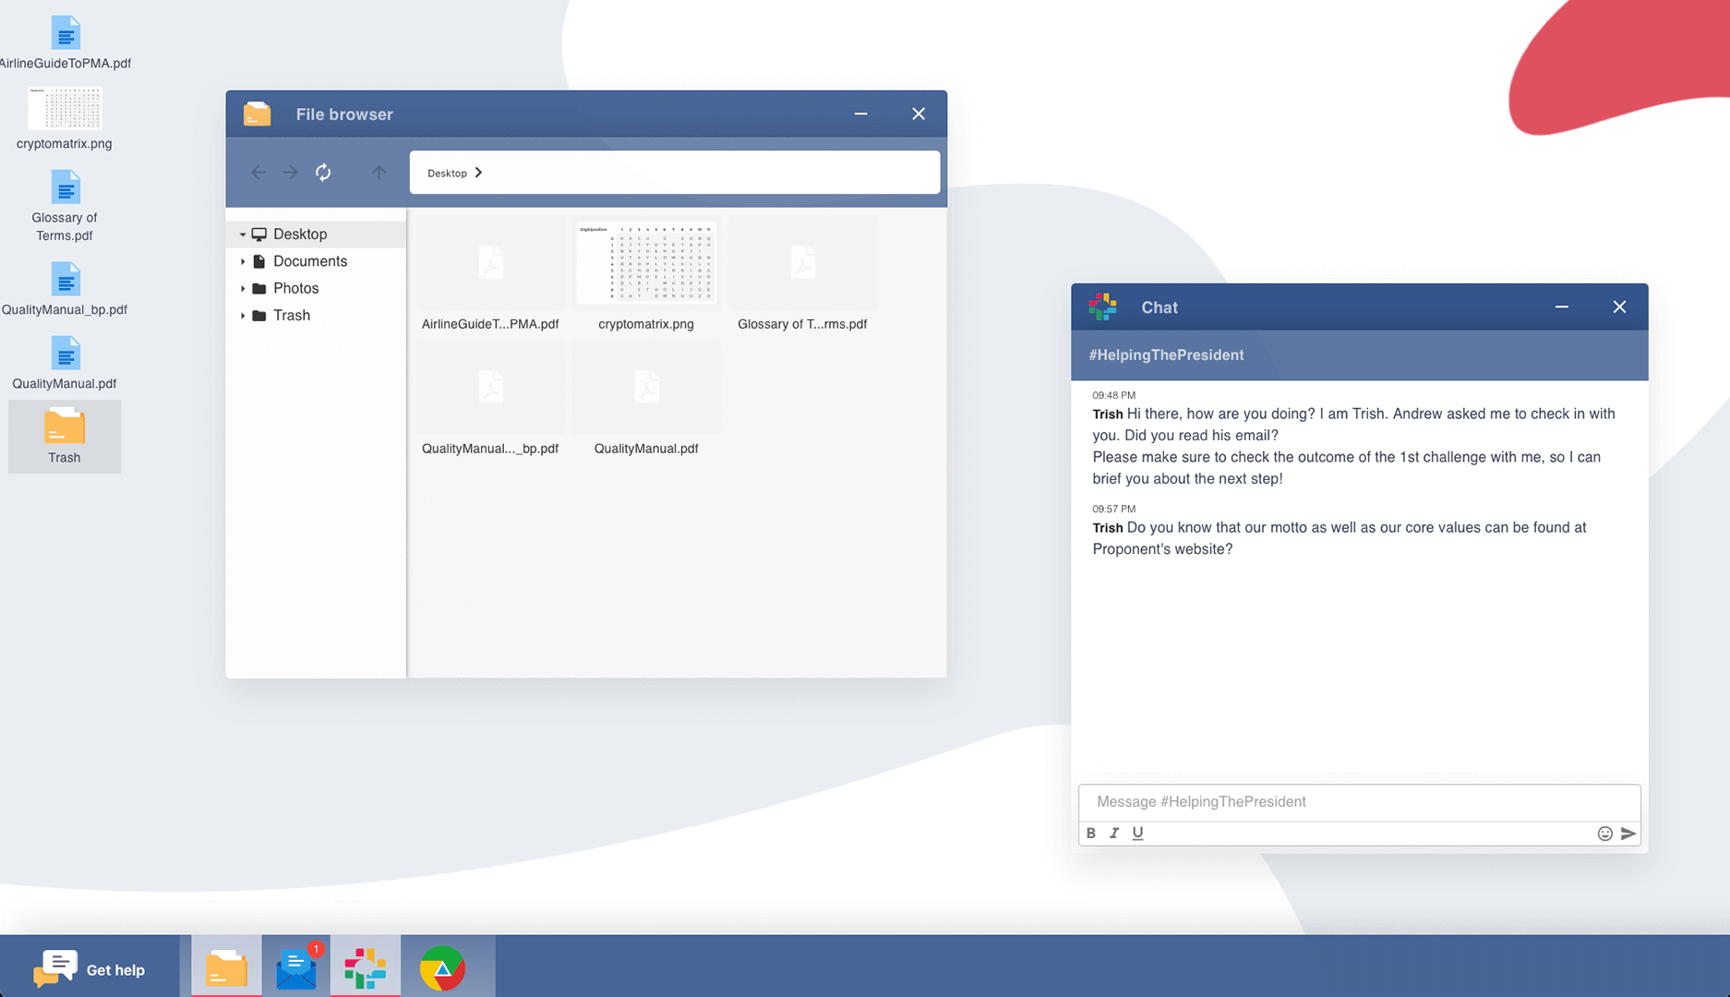The height and width of the screenshot is (997, 1730).
Task: Open the Chrome browser from the taskbar
Action: [442, 967]
